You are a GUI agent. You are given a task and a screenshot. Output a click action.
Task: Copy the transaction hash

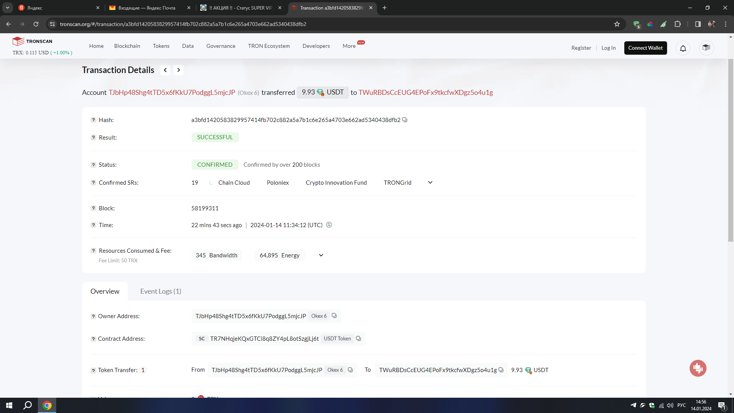pyautogui.click(x=405, y=120)
